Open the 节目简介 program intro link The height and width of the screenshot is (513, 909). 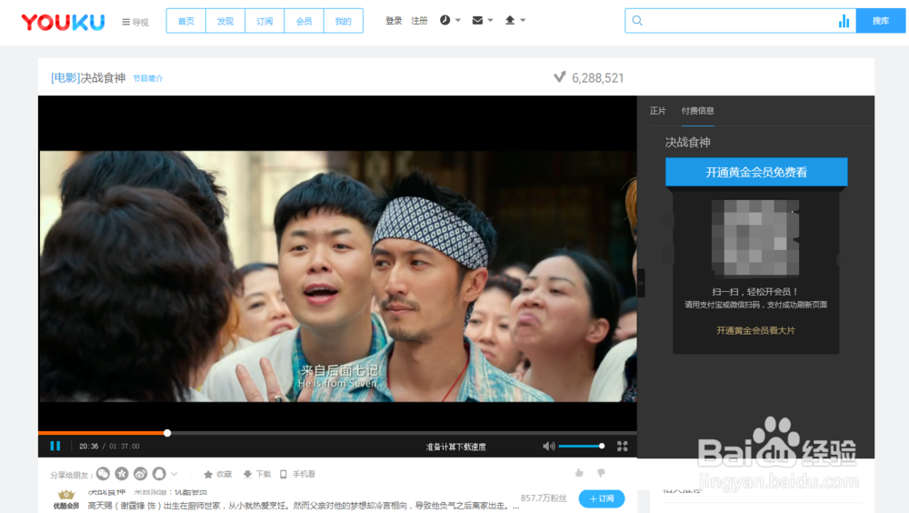148,78
